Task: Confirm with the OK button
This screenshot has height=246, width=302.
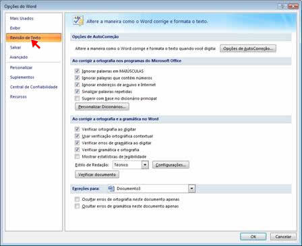Action: [253, 237]
